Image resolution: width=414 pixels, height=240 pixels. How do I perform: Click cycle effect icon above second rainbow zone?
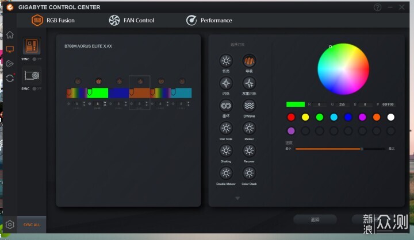pyautogui.click(x=161, y=82)
